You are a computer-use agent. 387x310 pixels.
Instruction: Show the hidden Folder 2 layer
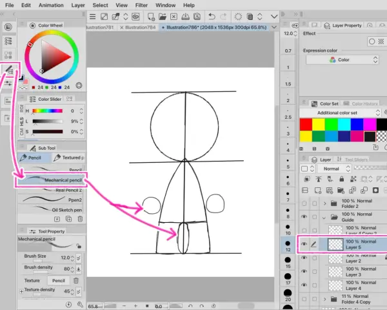[x=304, y=203]
